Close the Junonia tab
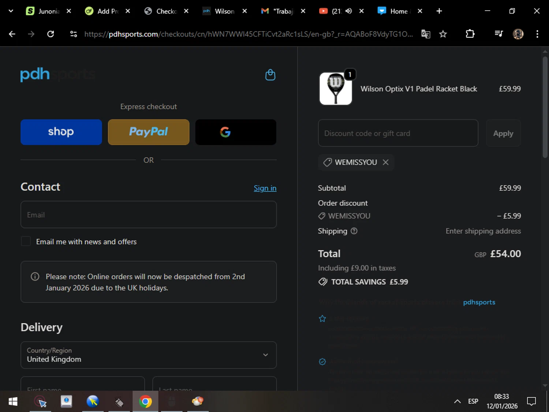This screenshot has height=412, width=549. coord(68,11)
